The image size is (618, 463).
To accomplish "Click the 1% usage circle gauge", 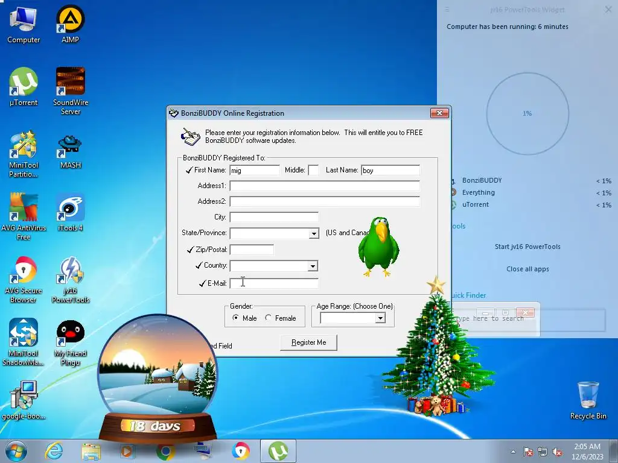I will click(x=527, y=113).
